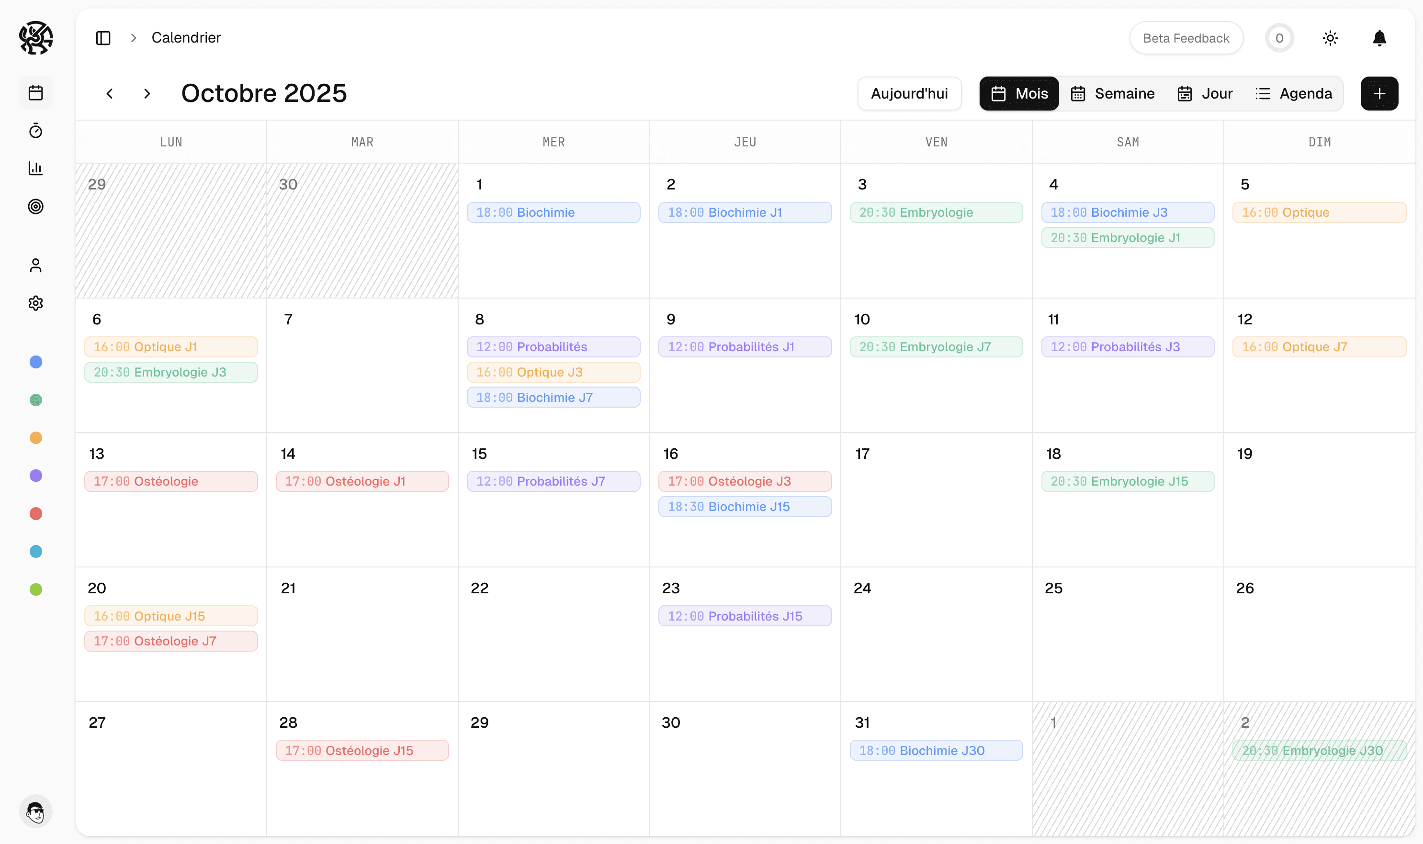Viewport: 1423px width, 844px height.
Task: Toggle the purple calendar filter dot
Action: click(x=36, y=476)
